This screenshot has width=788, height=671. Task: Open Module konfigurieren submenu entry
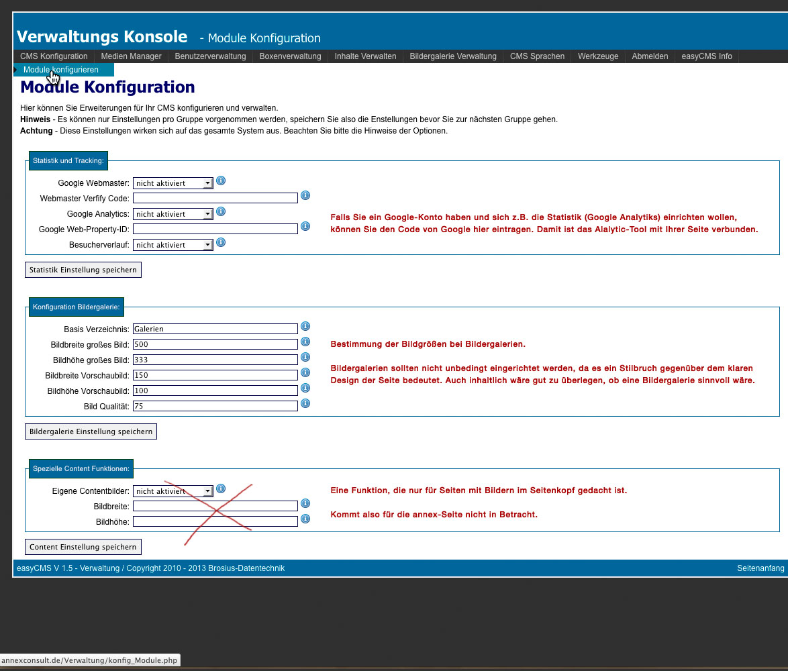61,70
